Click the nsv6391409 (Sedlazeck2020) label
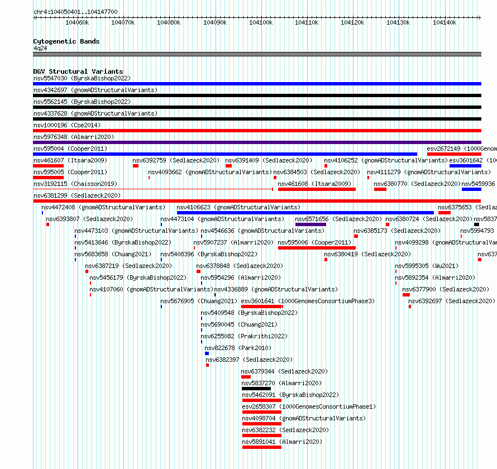497x469 pixels. click(269, 160)
